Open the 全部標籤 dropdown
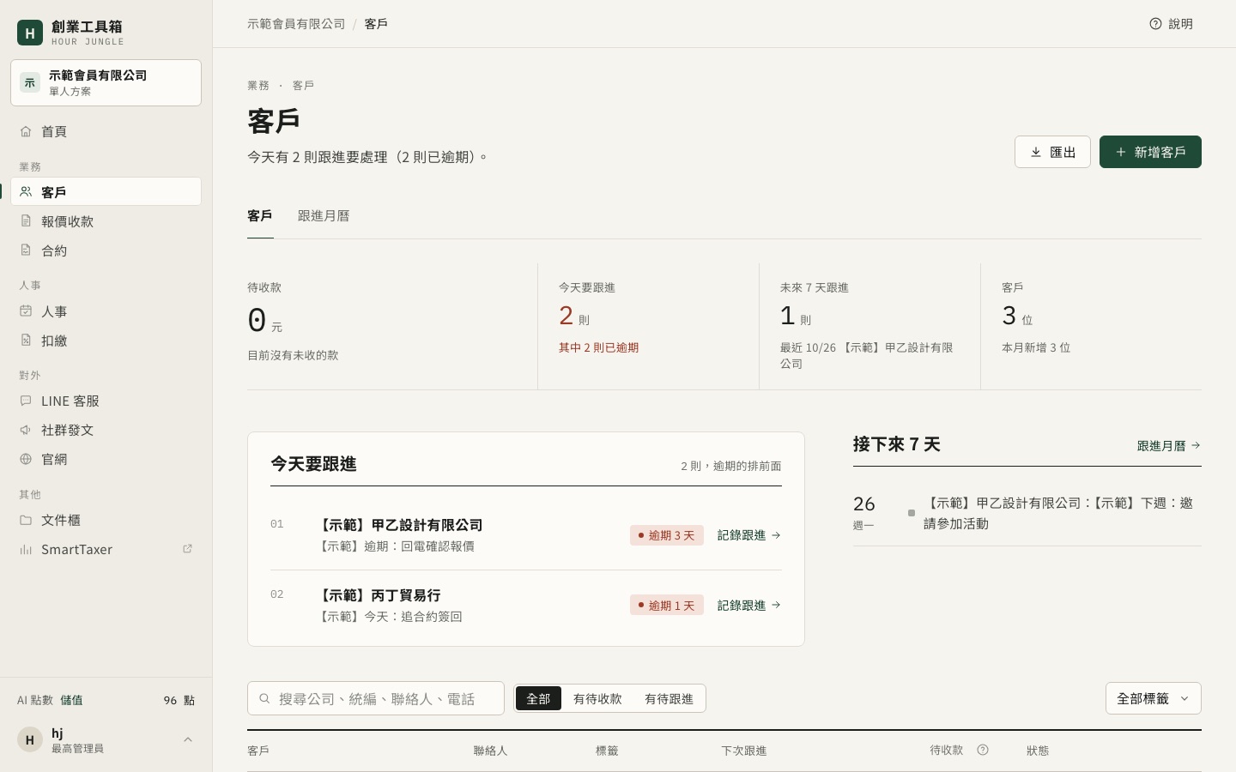Screen dimensions: 1236x772 coord(1153,698)
